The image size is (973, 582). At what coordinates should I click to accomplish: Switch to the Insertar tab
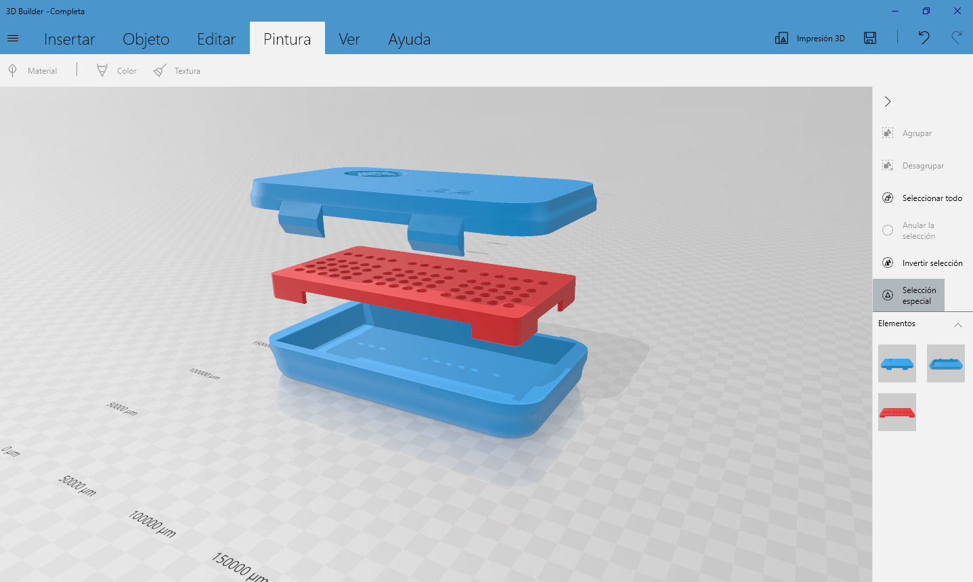[69, 39]
